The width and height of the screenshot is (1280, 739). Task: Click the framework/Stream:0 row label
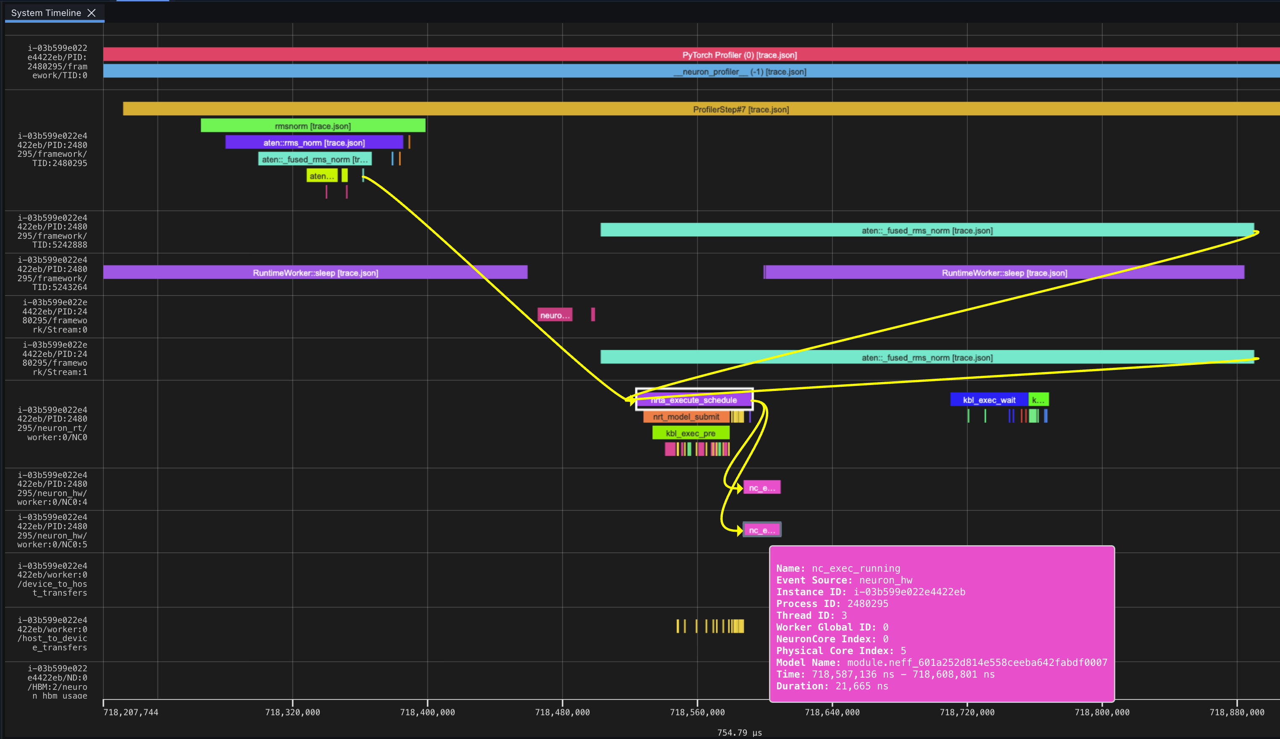pyautogui.click(x=55, y=316)
